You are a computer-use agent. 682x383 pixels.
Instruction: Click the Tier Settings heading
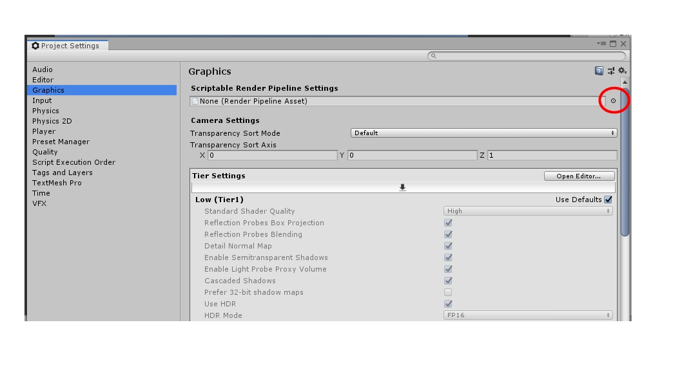coord(219,176)
